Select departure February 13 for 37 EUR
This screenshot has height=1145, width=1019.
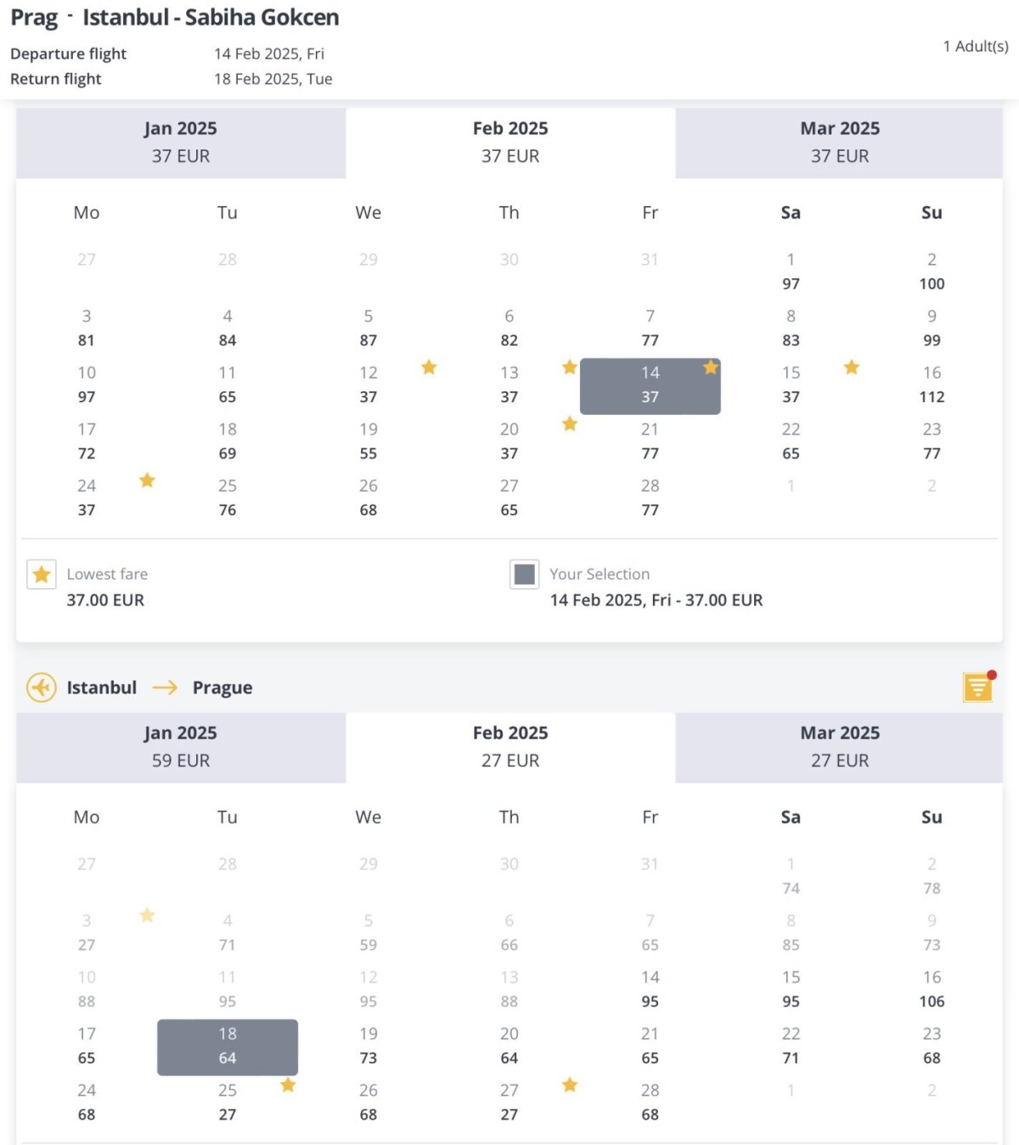[x=509, y=385]
